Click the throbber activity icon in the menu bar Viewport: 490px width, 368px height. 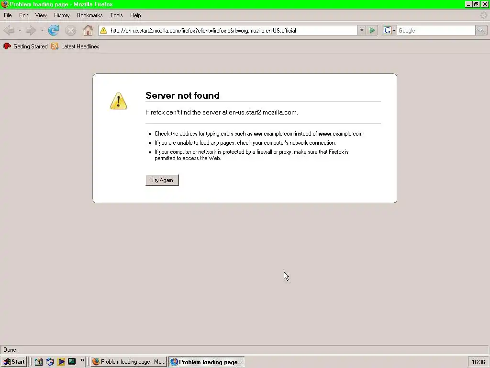pyautogui.click(x=483, y=15)
